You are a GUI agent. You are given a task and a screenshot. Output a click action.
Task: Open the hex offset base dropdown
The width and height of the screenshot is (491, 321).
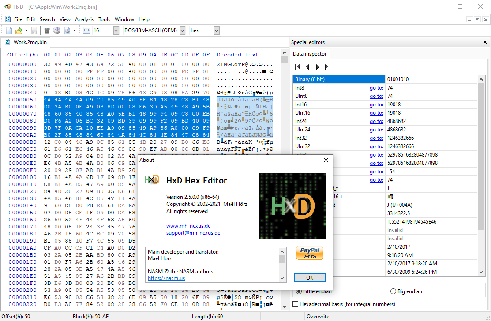[x=217, y=30]
